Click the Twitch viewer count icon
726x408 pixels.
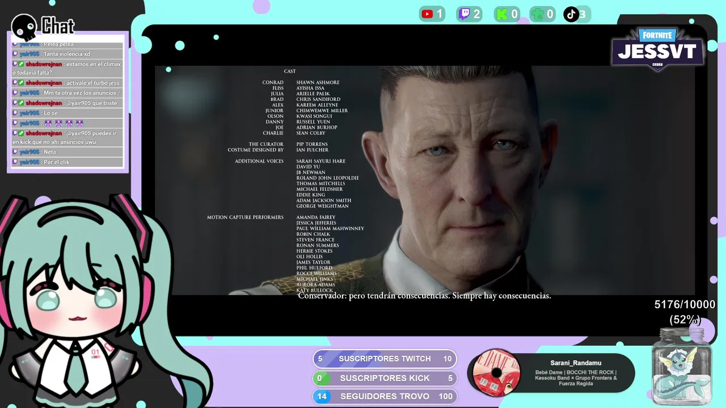click(x=464, y=14)
